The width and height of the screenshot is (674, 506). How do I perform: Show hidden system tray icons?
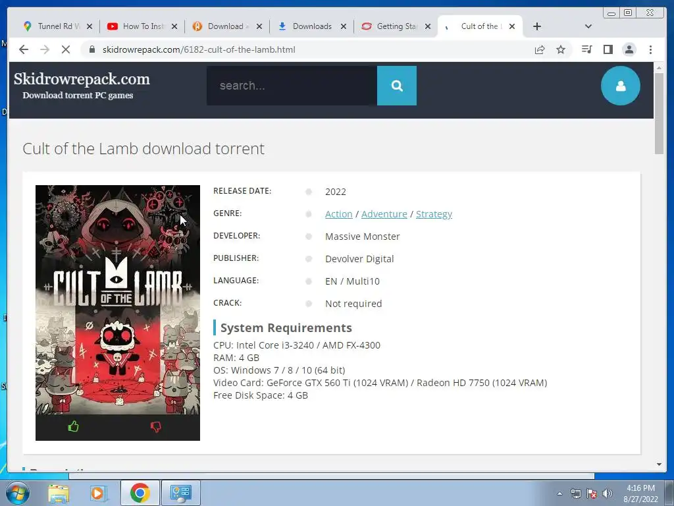pyautogui.click(x=559, y=493)
